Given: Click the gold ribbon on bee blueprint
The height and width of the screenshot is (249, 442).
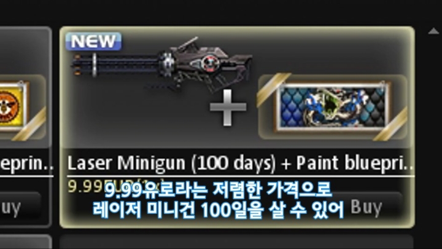Looking at the screenshot, I should click(x=31, y=124).
